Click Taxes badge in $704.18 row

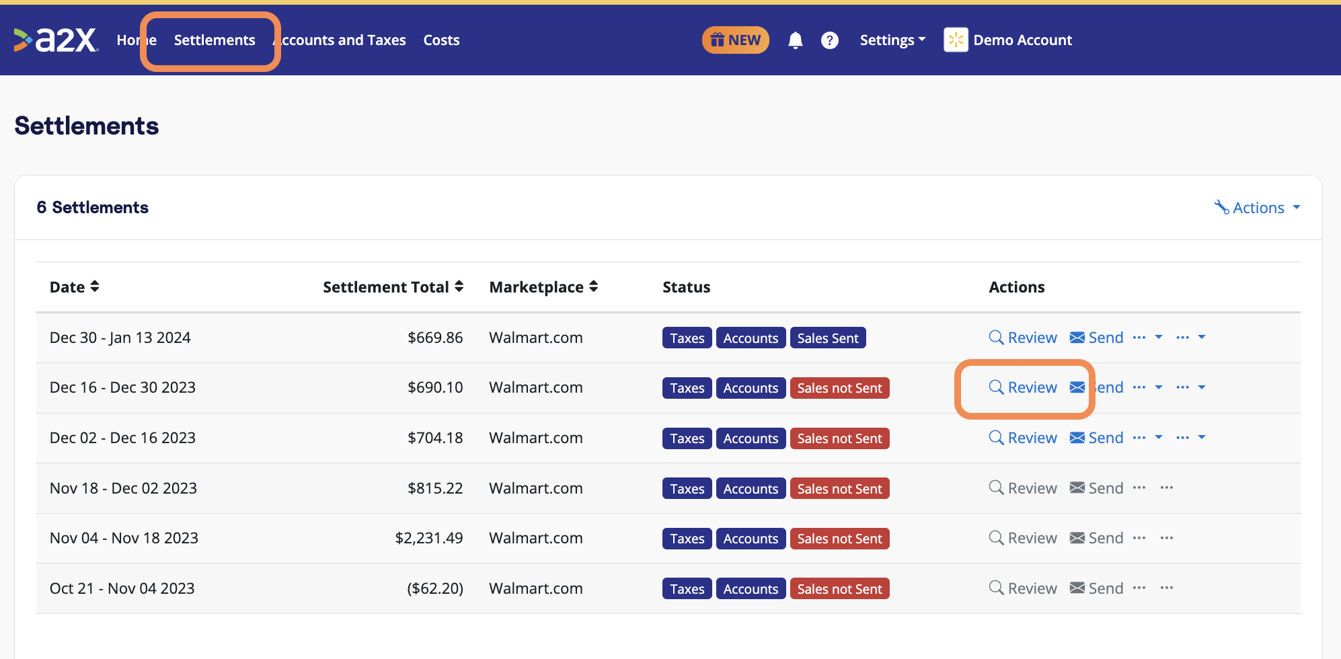click(687, 438)
